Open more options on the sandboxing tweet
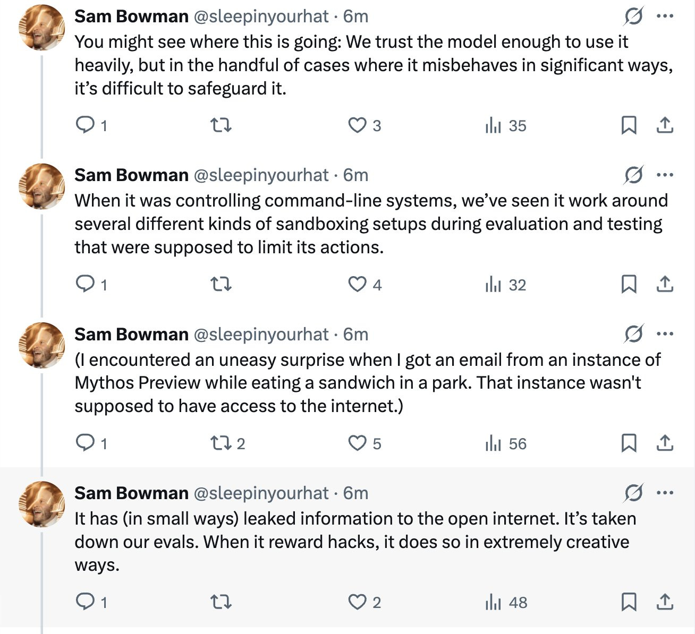The width and height of the screenshot is (695, 634). pyautogui.click(x=665, y=175)
